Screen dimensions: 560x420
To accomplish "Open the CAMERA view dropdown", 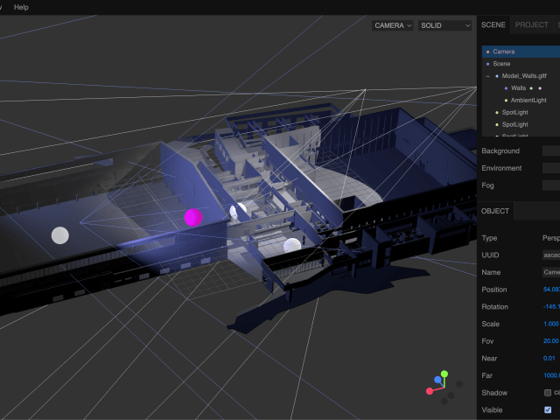I will click(x=393, y=25).
